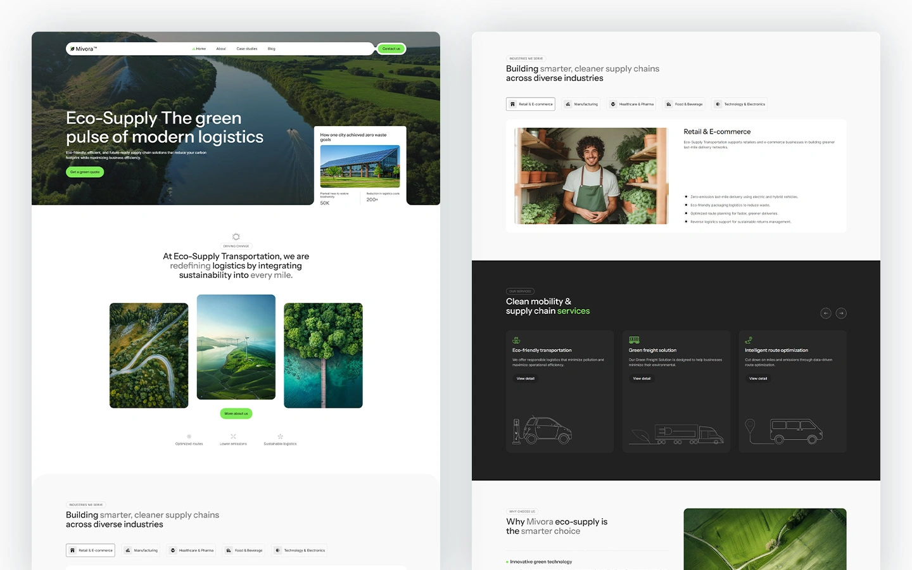Image resolution: width=912 pixels, height=570 pixels.
Task: Select Manufacturing tab in left page preview
Action: point(141,550)
